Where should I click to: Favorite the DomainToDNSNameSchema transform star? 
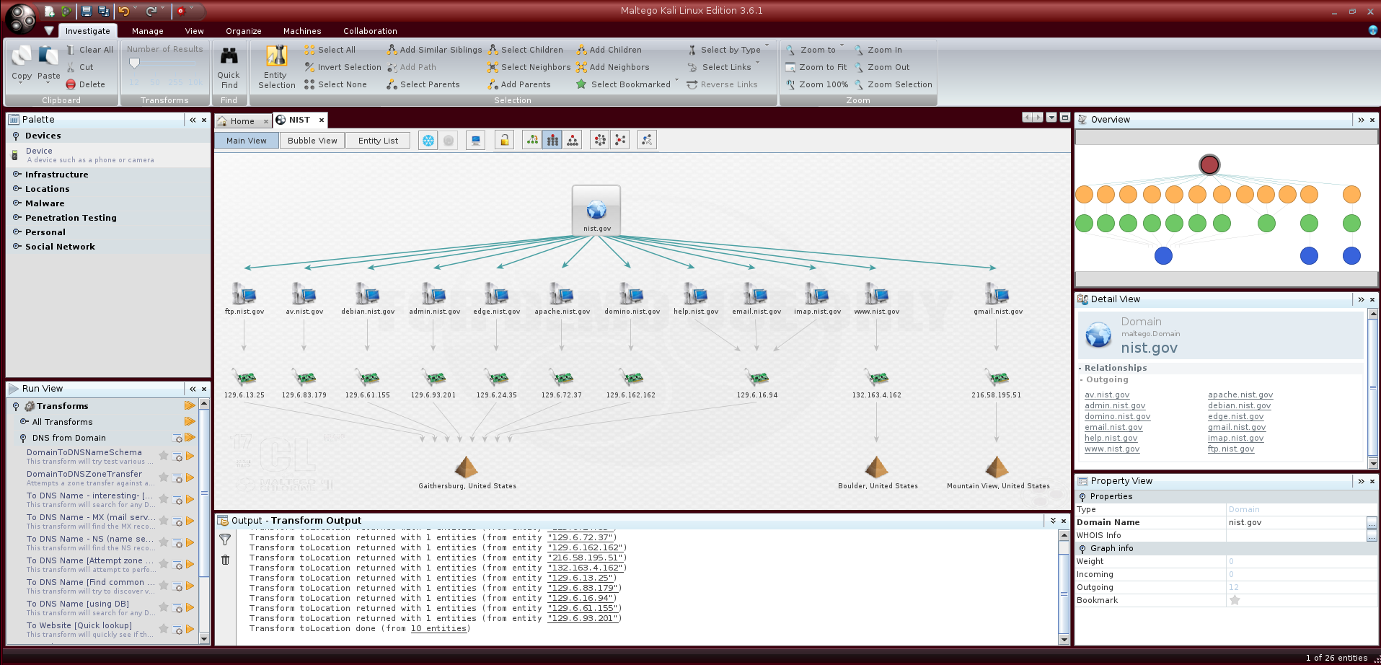(x=164, y=456)
